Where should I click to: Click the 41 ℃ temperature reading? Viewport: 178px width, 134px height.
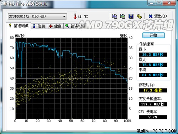tap(83, 16)
